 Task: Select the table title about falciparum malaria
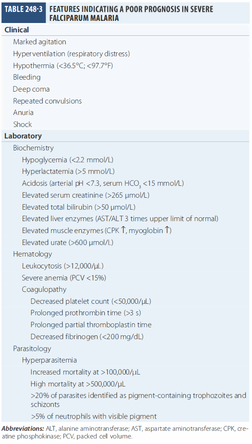point(131,13)
